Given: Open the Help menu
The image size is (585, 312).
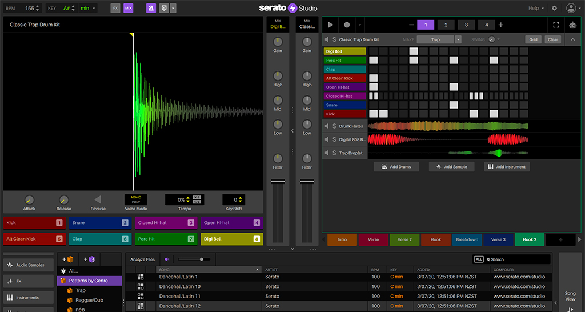Looking at the screenshot, I should 536,8.
